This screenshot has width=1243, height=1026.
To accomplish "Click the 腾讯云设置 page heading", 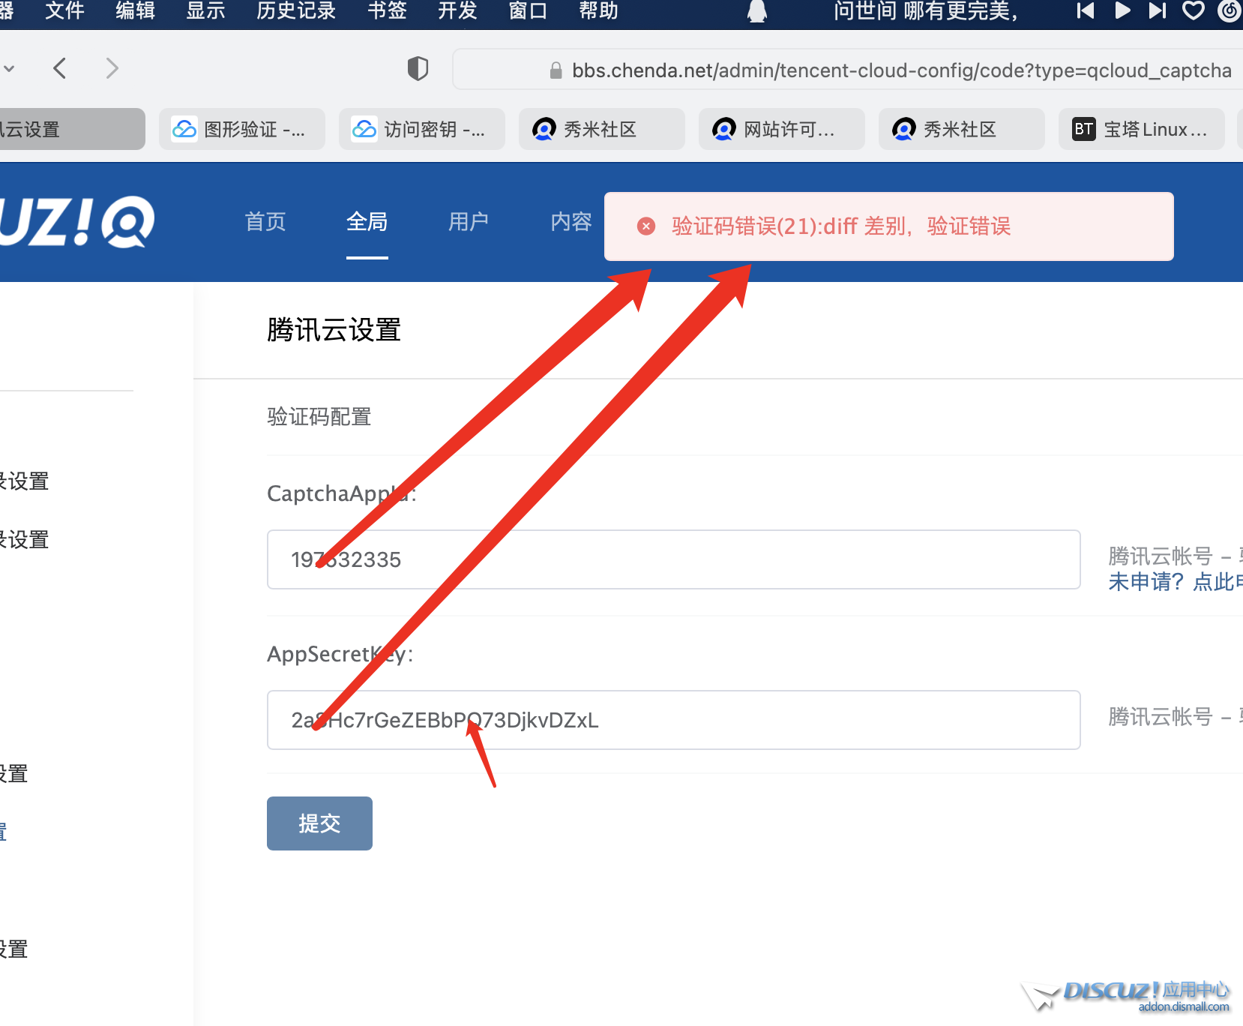I will pyautogui.click(x=334, y=330).
